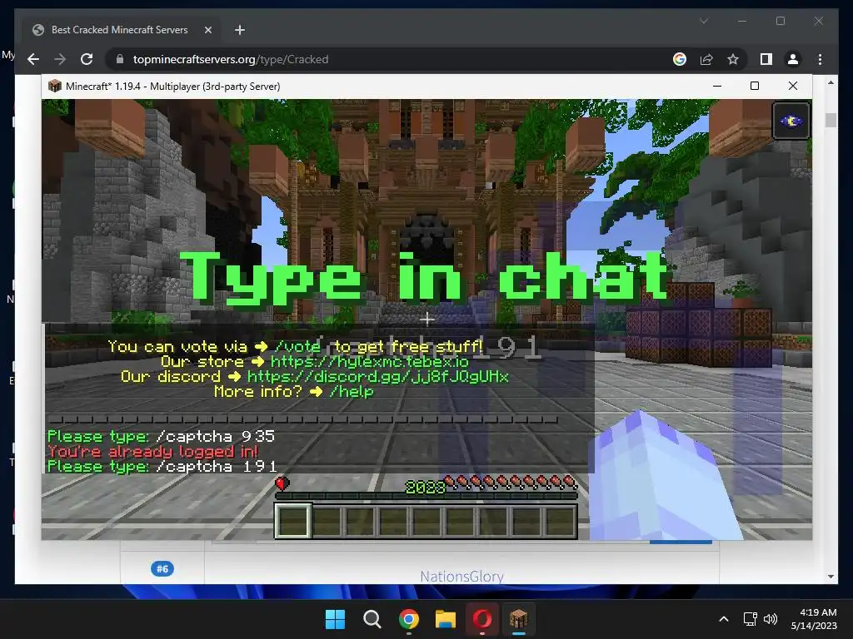Switch to Minecraft in taskbar
Viewport: 853px width, 639px height.
[x=518, y=619]
